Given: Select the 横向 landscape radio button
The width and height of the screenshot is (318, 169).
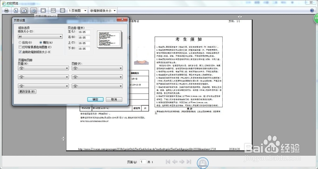Looking at the screenshot, I should coord(41,42).
